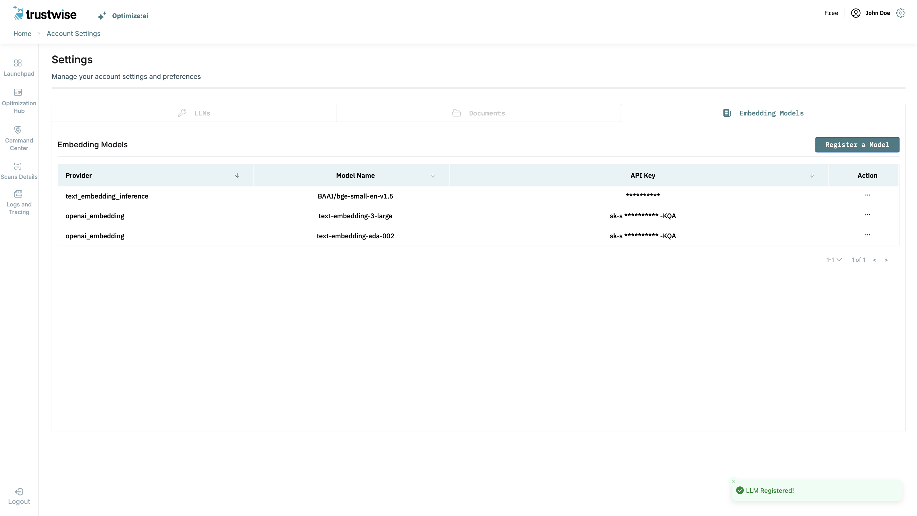Open Scans Details from sidebar
This screenshot has height=516, width=917.
point(18,166)
